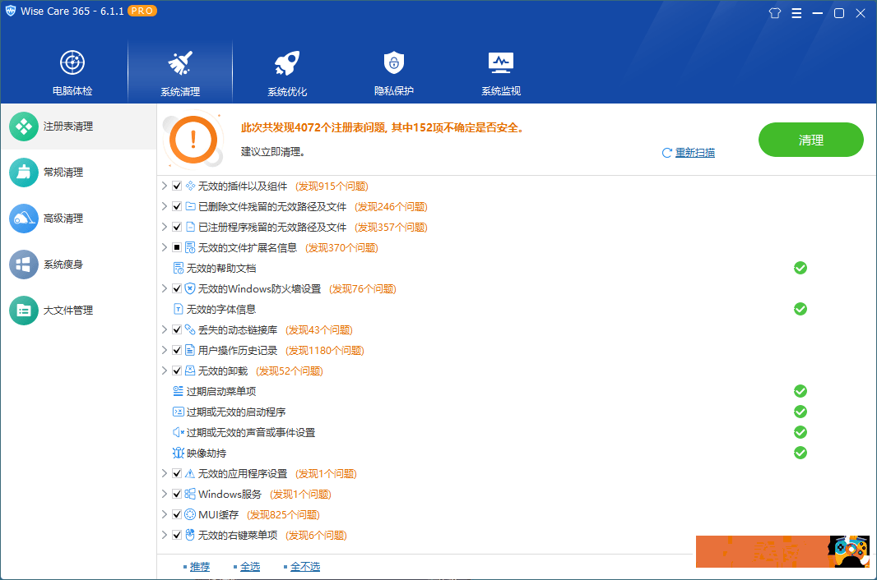877x580 pixels.
Task: Uncheck 用户操作历史记录 checkbox
Action: pyautogui.click(x=177, y=350)
